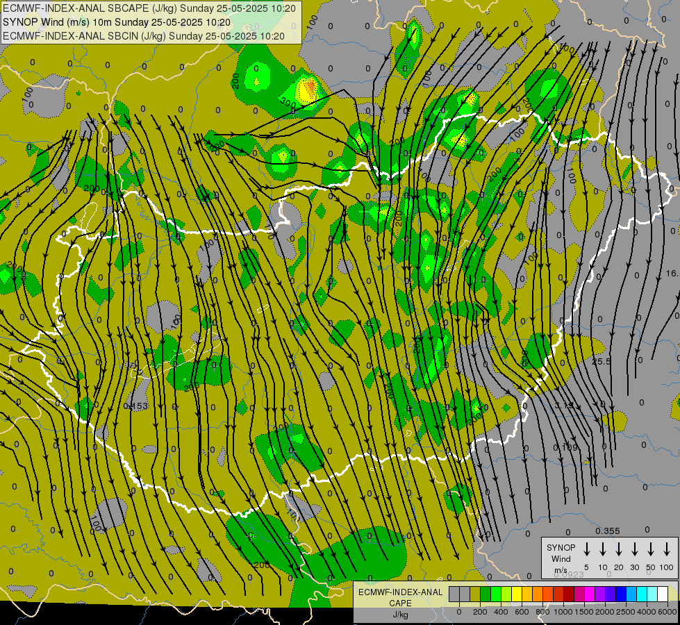Screen dimensions: 680x625
Task: Click the SYNOP Wind 10m header line
Action: point(117,22)
